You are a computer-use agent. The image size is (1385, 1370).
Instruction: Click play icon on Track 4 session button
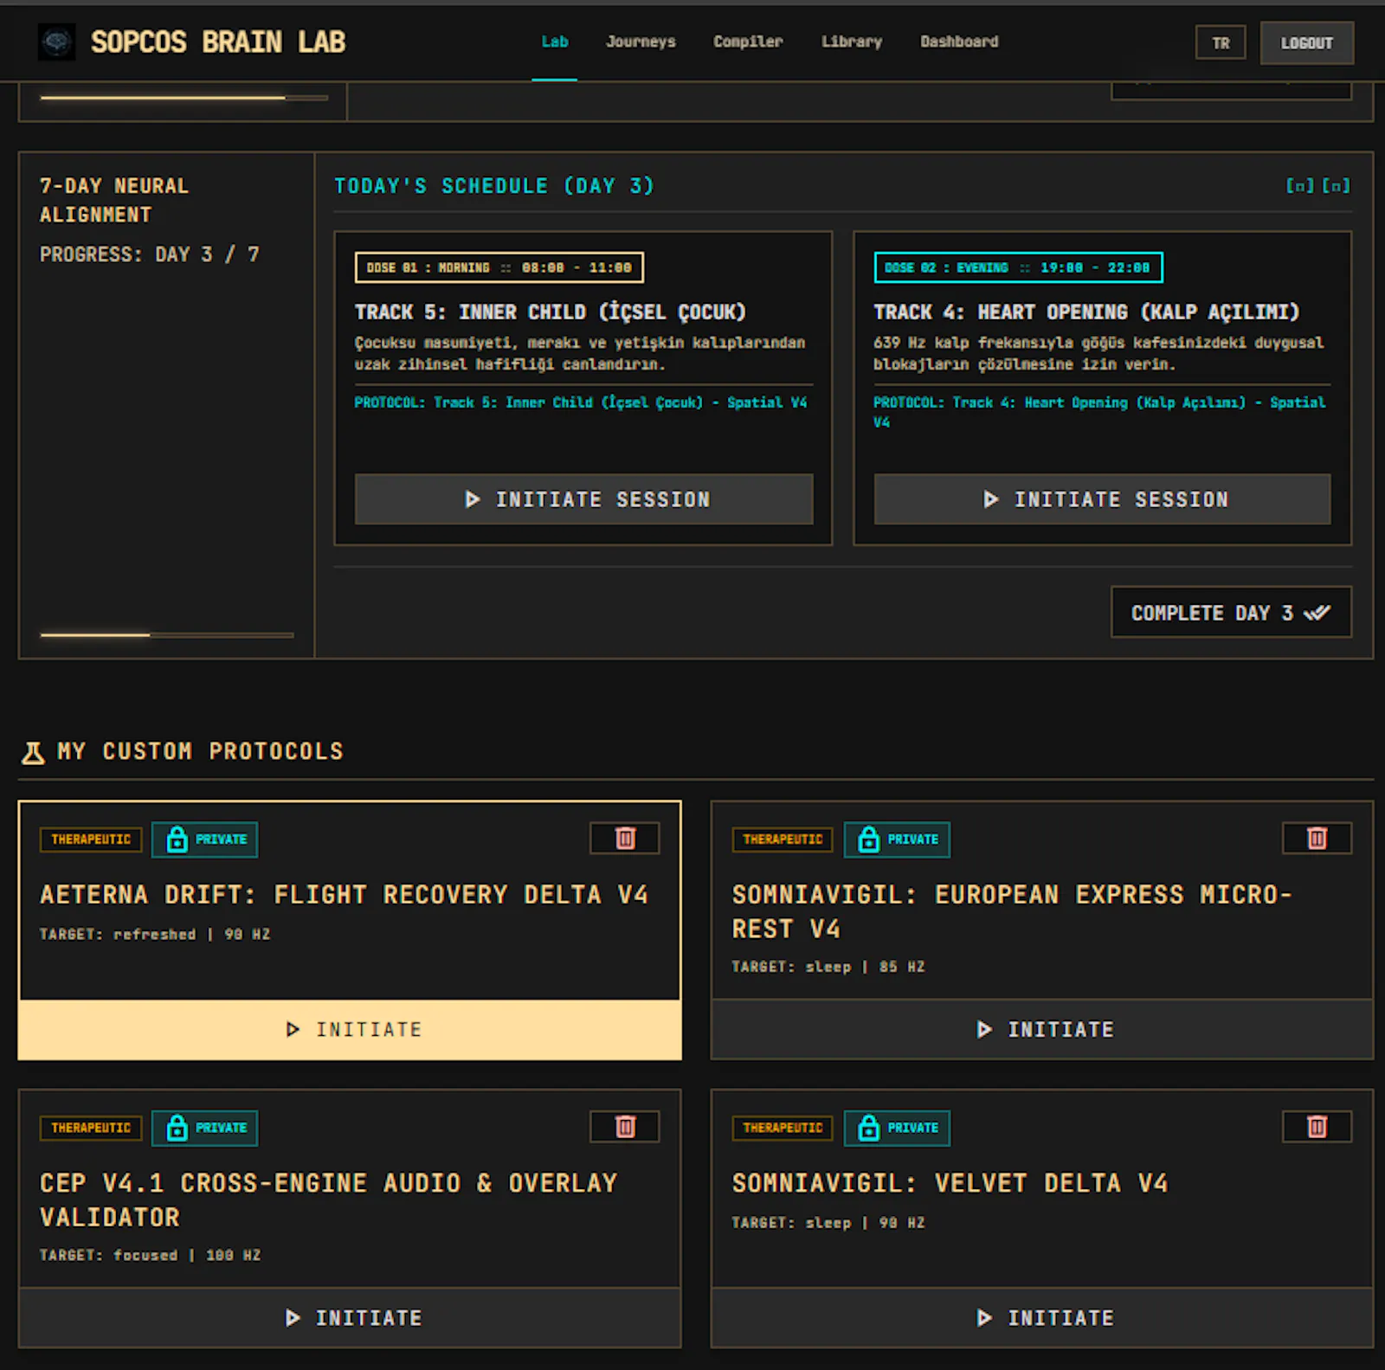(x=991, y=499)
